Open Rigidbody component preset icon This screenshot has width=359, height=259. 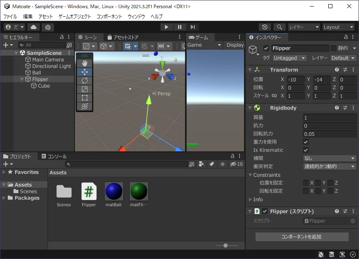[345, 108]
